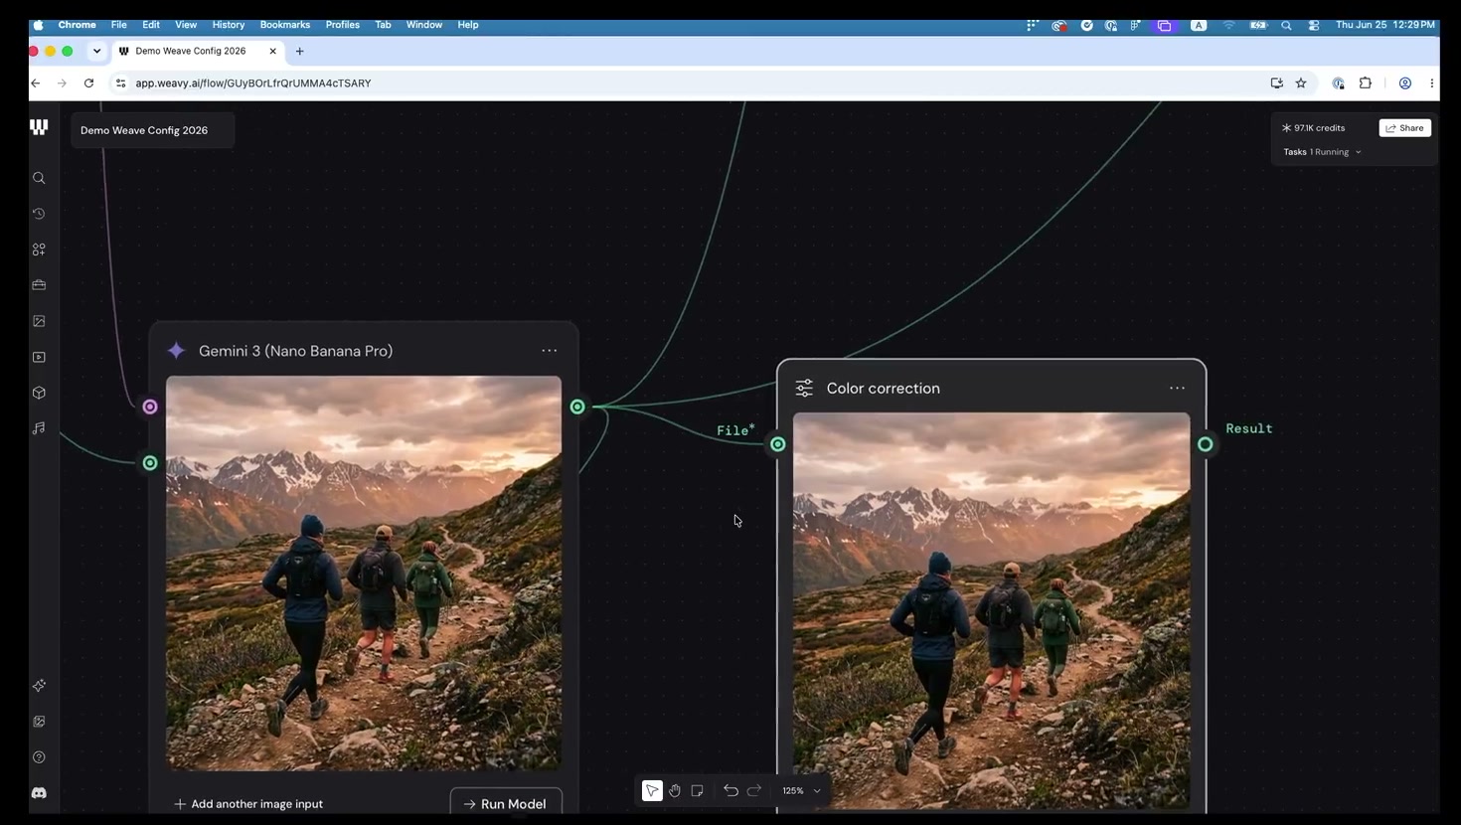This screenshot has height=825, width=1461.
Task: Expand the Tasks 1 Running dropdown
Action: click(x=1323, y=152)
